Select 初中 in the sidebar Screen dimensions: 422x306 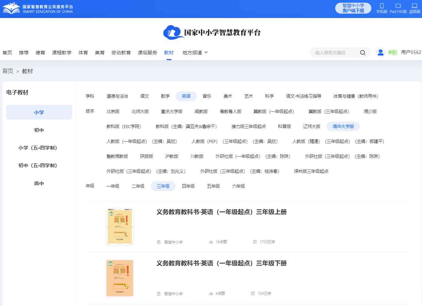pyautogui.click(x=39, y=130)
